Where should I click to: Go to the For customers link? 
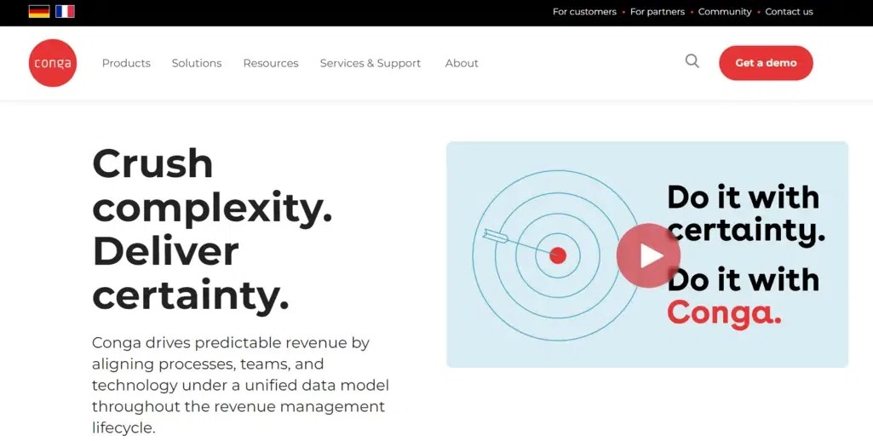pos(584,12)
